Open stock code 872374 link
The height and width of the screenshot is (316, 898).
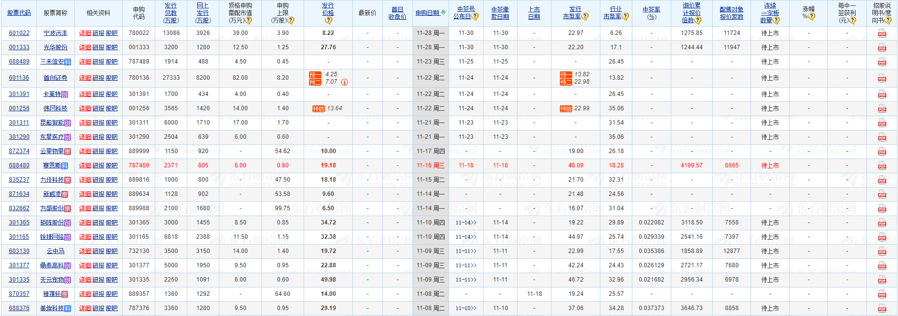point(19,151)
